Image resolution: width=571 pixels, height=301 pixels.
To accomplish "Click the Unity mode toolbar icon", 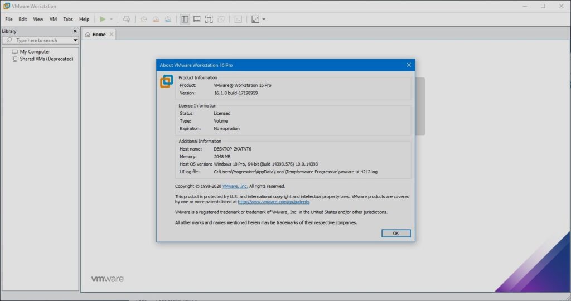I will (x=221, y=19).
